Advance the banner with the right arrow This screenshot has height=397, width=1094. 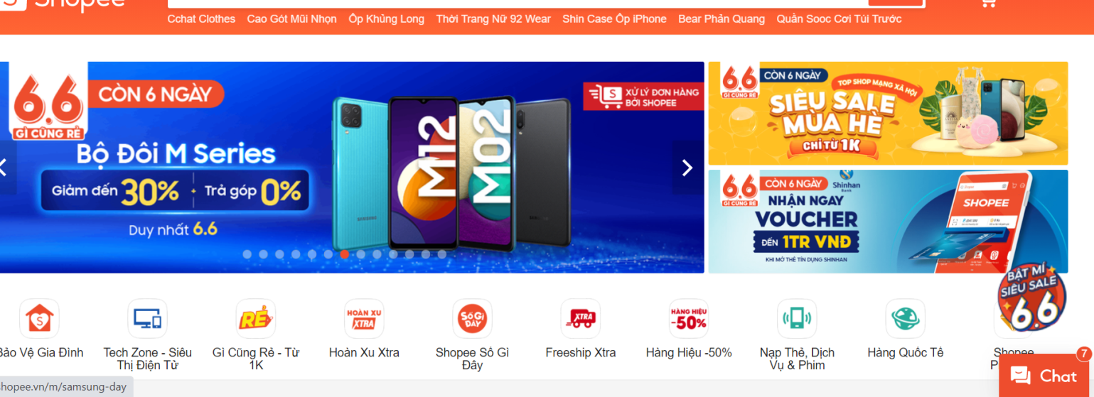point(687,168)
